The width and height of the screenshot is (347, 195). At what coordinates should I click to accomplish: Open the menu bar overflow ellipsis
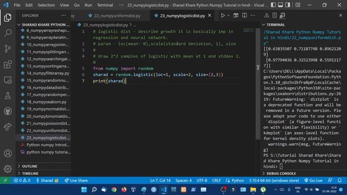point(121,5)
